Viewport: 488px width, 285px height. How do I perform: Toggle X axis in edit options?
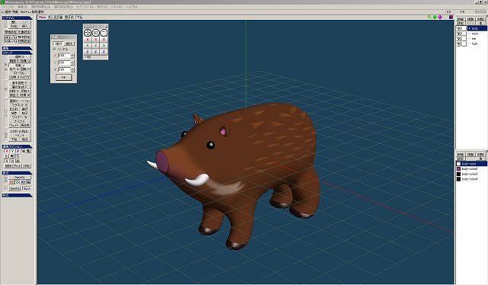(7, 151)
